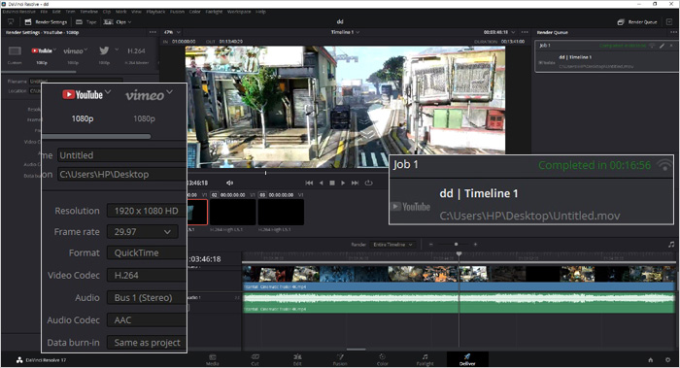Switch to the Fusion page tab at bottom
The image size is (680, 368).
pyautogui.click(x=340, y=360)
